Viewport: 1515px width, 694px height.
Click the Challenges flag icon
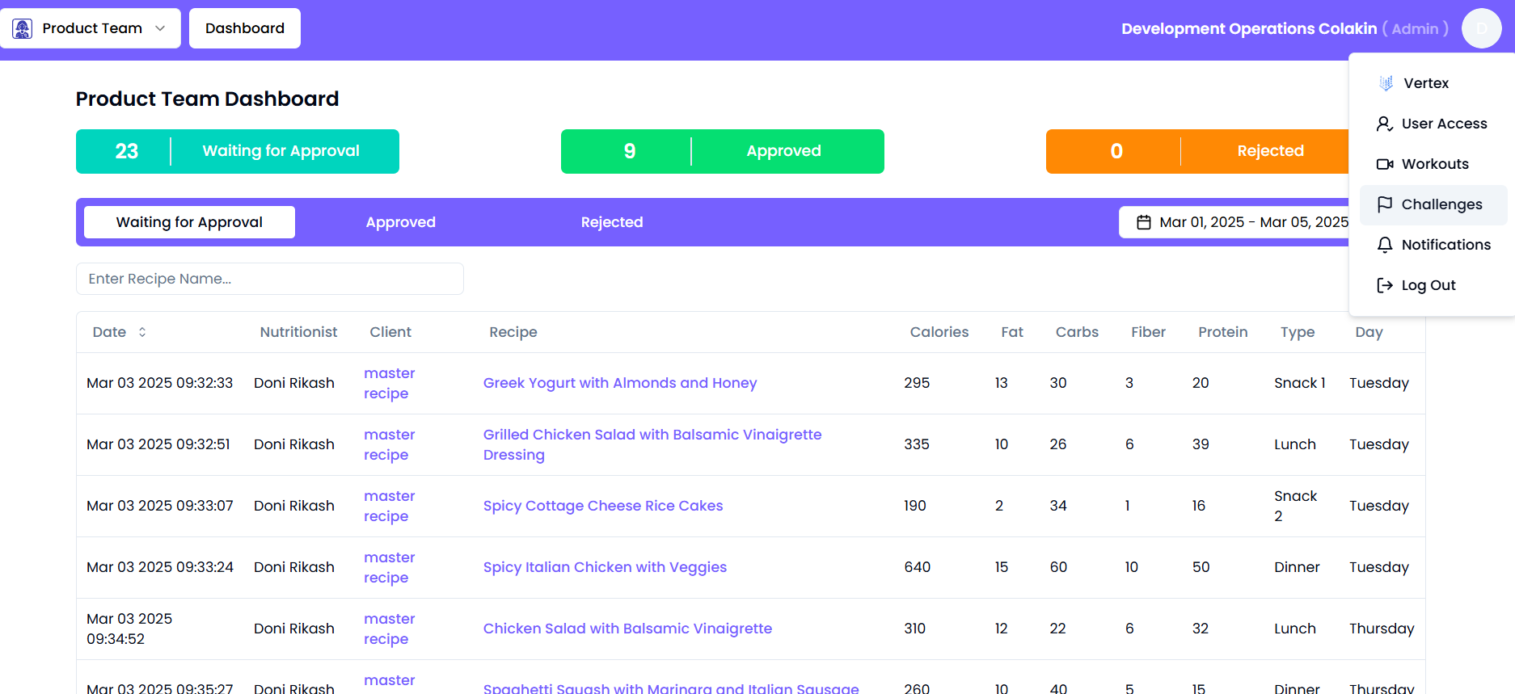[x=1385, y=204]
